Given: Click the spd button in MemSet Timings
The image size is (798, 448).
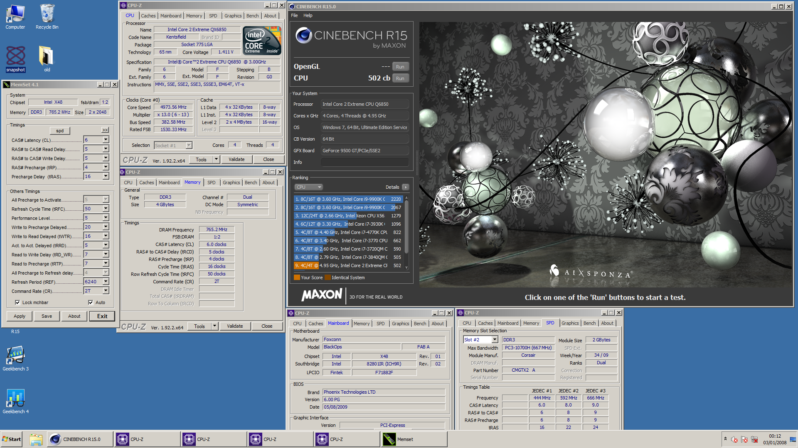Looking at the screenshot, I should pos(60,131).
